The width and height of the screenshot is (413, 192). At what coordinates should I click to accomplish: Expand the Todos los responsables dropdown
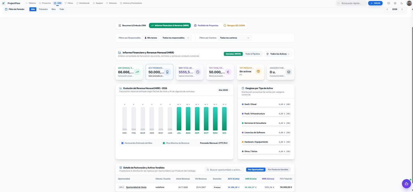click(176, 38)
